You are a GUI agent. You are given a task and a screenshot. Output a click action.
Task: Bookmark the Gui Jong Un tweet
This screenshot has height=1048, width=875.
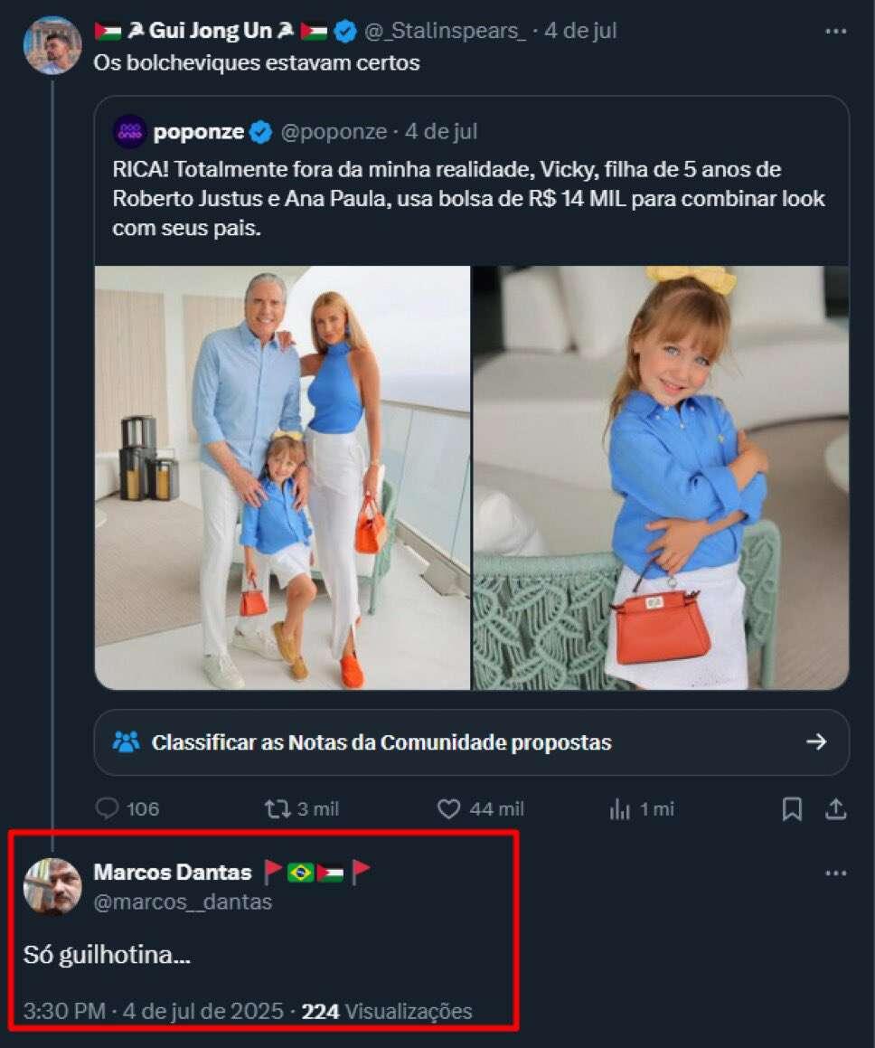pyautogui.click(x=792, y=809)
